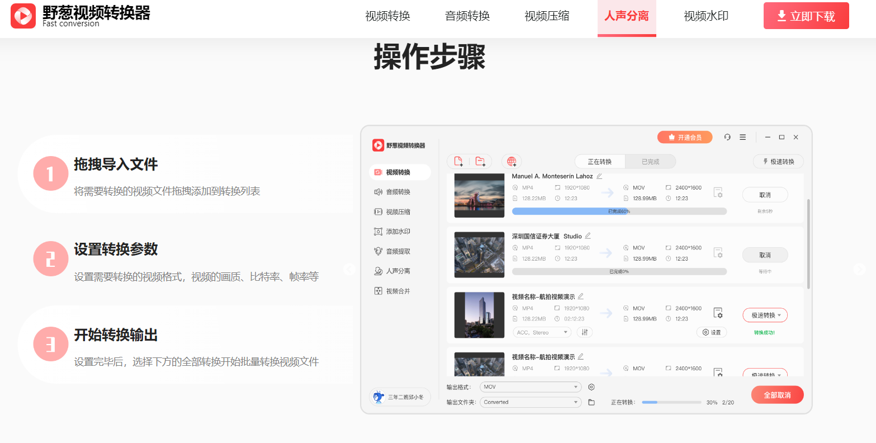Click the 深圳国信证券大厦 video thumbnail

(x=479, y=255)
